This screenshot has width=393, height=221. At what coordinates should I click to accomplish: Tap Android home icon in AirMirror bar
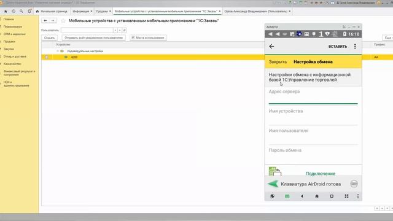pos(317,196)
